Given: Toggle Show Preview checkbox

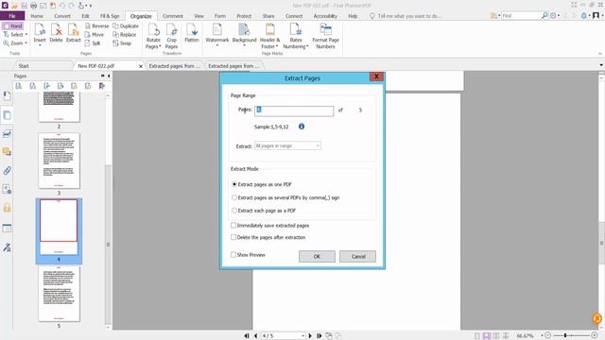Looking at the screenshot, I should click(x=233, y=254).
